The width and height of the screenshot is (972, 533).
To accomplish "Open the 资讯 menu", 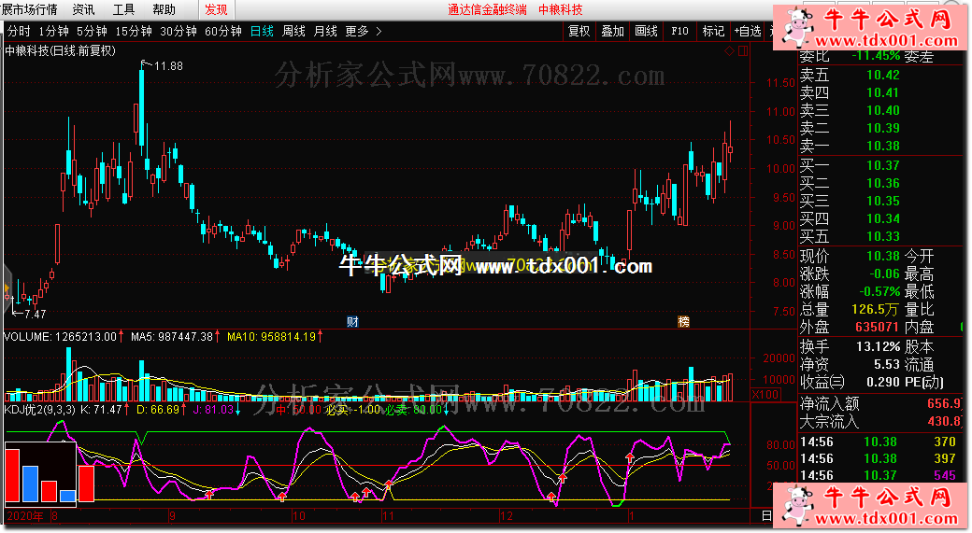I will coord(84,9).
